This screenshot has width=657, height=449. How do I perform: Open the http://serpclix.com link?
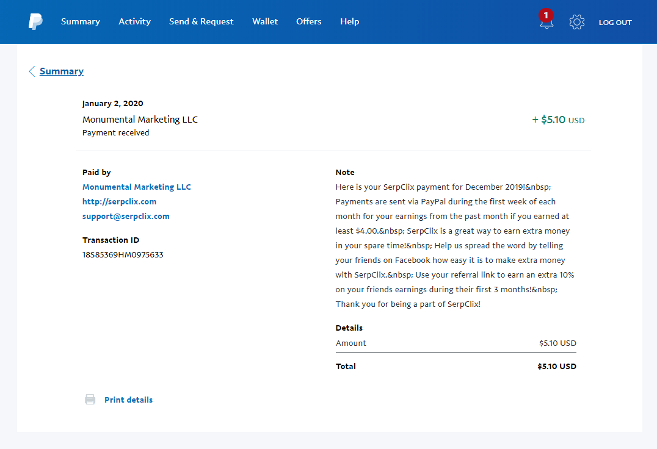coord(120,201)
